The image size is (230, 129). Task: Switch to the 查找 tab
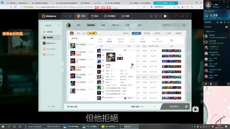(140, 25)
